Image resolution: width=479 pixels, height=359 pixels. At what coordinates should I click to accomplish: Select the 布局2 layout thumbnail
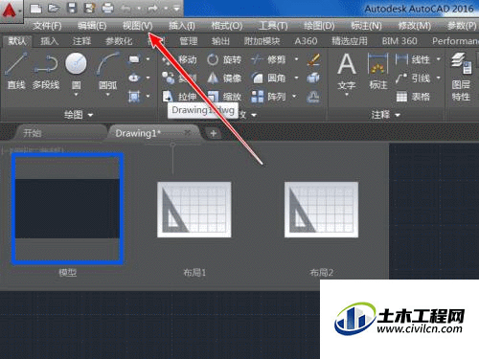pos(321,210)
